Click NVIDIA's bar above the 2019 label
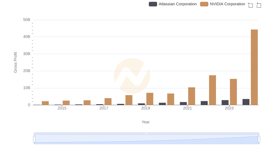Viewport: 265px width, 152px height. (150, 99)
